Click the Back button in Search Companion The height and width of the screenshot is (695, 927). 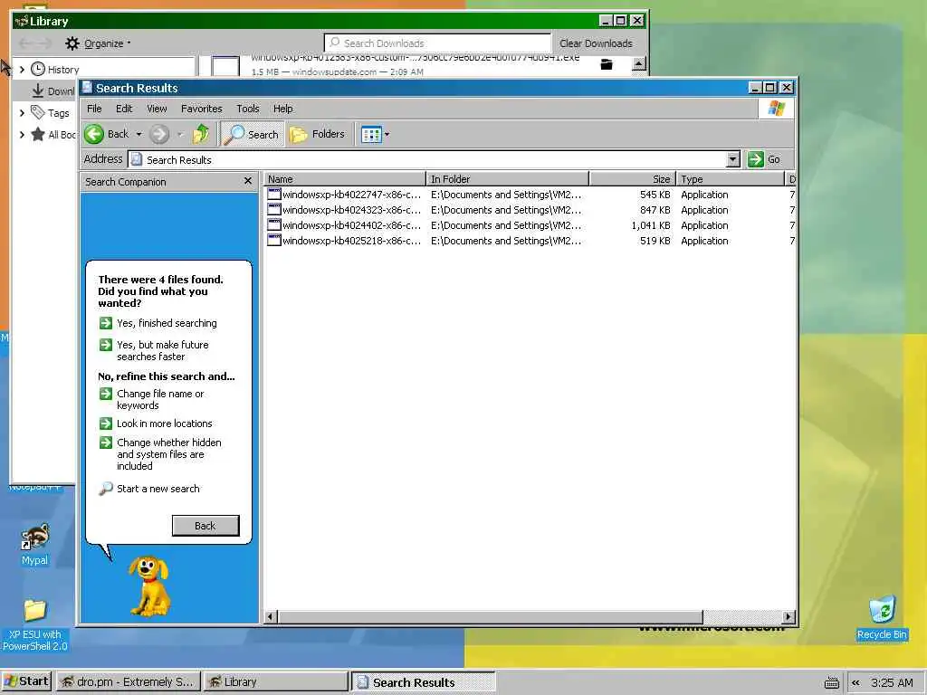click(205, 526)
